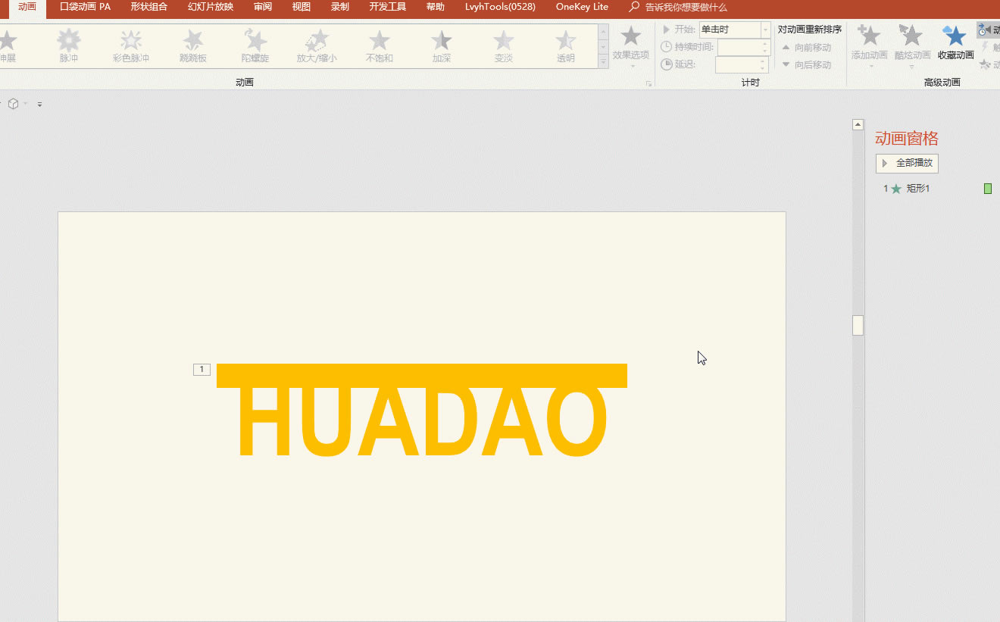Screen dimensions: 1000x622
Task: Click the animation order tag 1 on slide
Action: [x=202, y=370]
